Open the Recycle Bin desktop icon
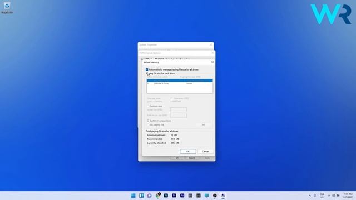The image size is (356, 200). coord(7,8)
